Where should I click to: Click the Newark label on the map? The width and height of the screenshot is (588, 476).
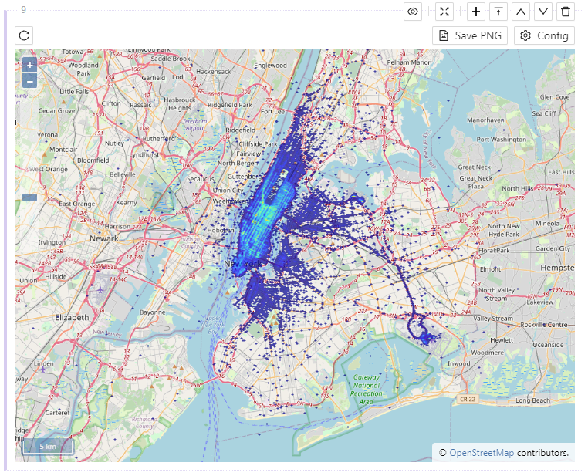point(104,238)
